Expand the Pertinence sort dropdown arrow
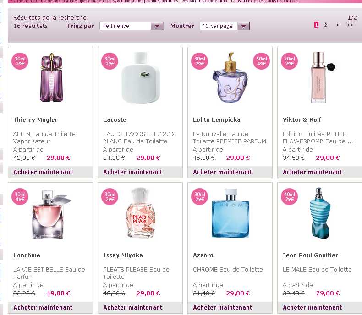 coord(157,26)
